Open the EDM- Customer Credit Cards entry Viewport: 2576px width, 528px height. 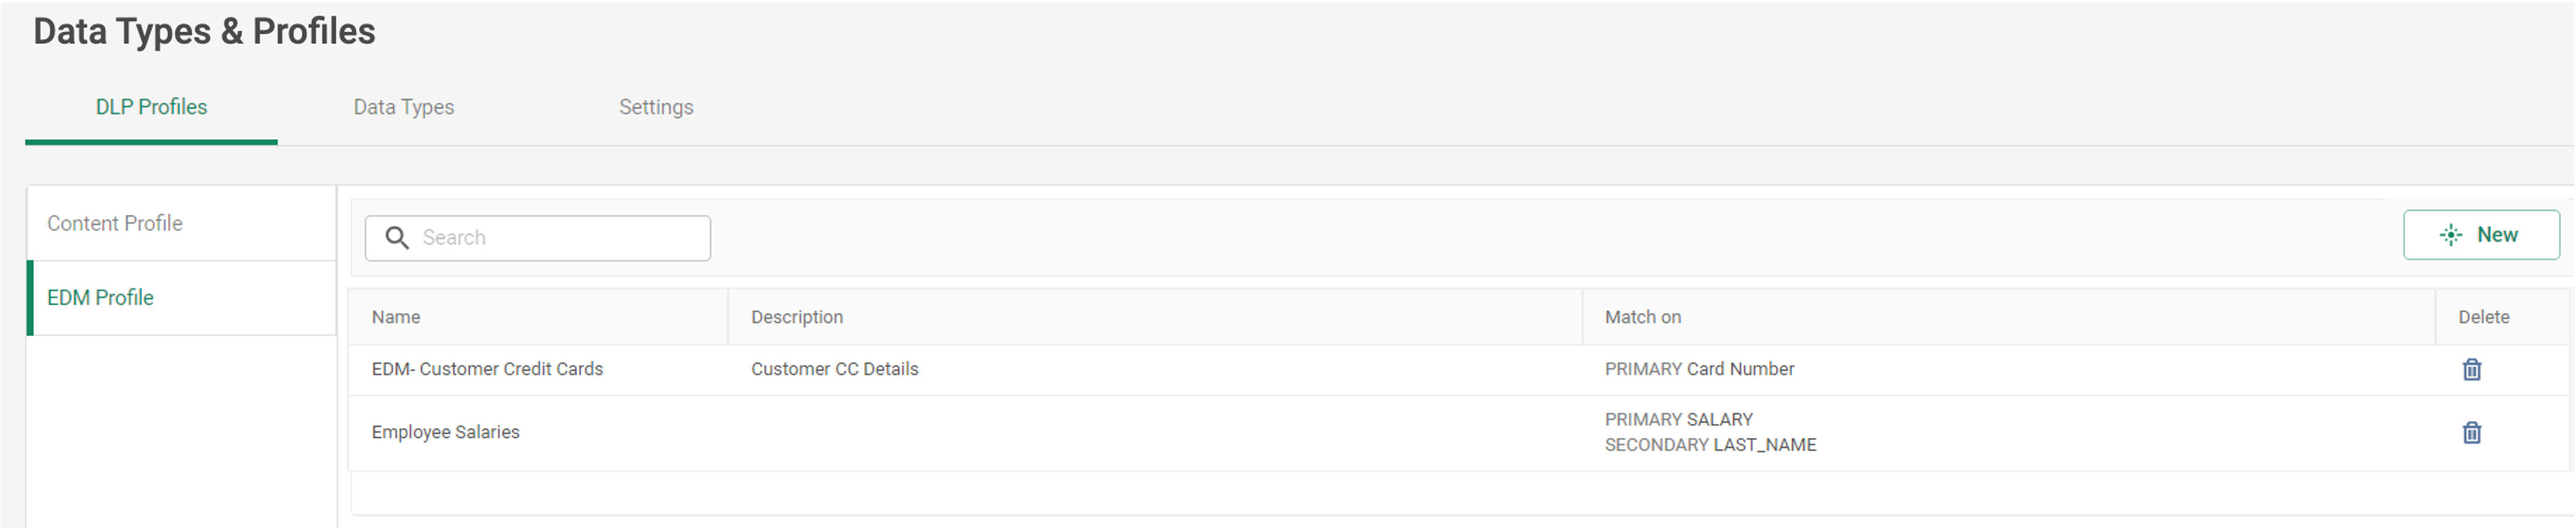[x=487, y=369]
